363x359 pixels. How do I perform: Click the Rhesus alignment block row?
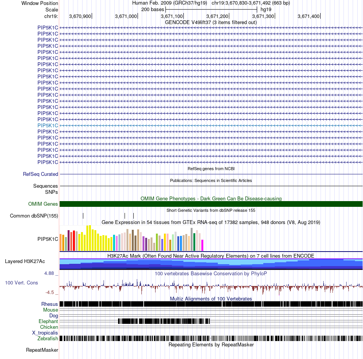point(211,304)
